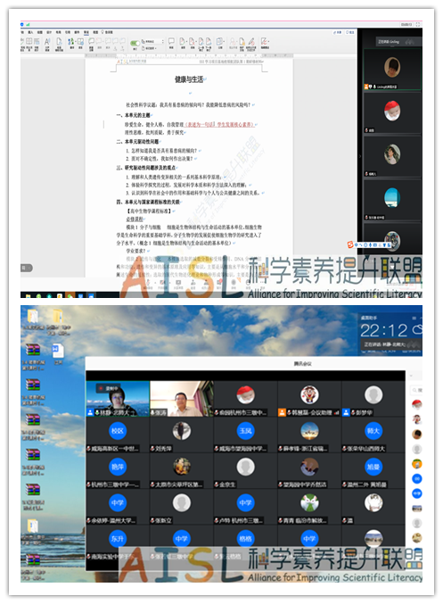Click Santa hat avatar in participant side list
Screen dimensions: 443x604
pyautogui.click(x=417, y=404)
